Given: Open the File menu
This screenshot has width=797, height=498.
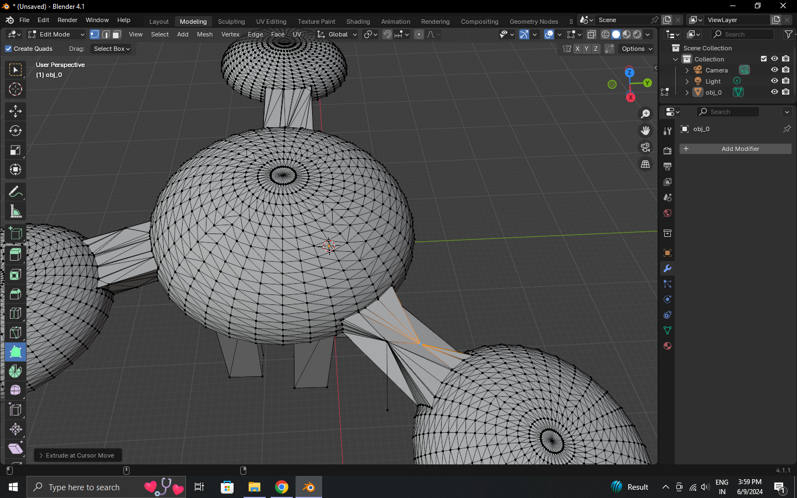Looking at the screenshot, I should pos(24,20).
